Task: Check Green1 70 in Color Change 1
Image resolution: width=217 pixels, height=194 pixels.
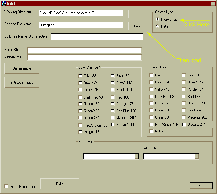Action: [80, 104]
